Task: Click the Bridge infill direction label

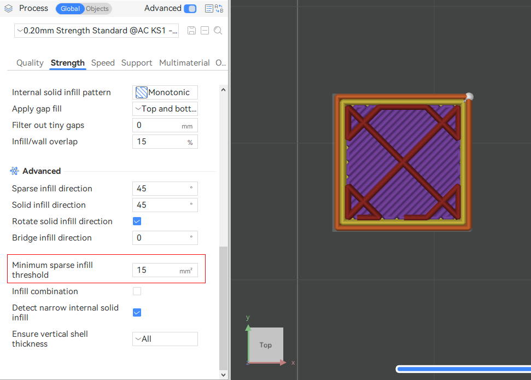Action: 52,238
